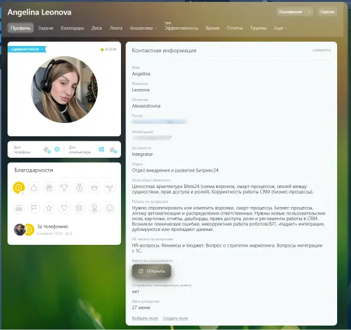
Task: Select the flag gratitude badge
Action: pyautogui.click(x=34, y=208)
